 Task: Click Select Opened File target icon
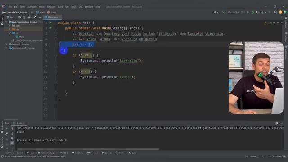pos(19,17)
